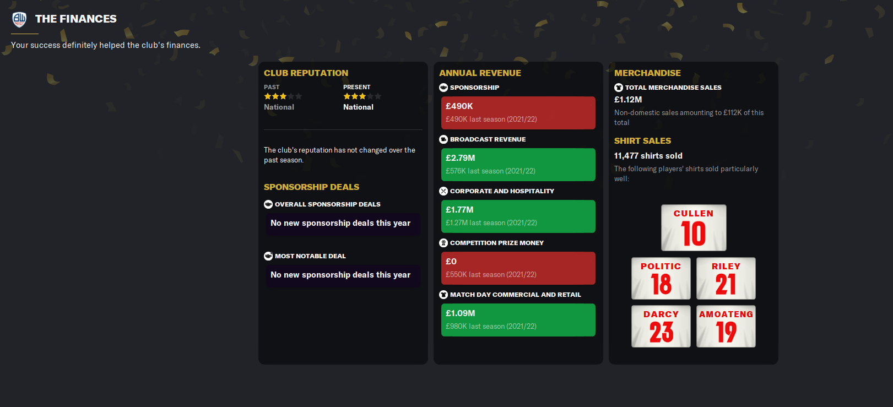
Task: Click the Competition Prize Money icon
Action: [443, 243]
